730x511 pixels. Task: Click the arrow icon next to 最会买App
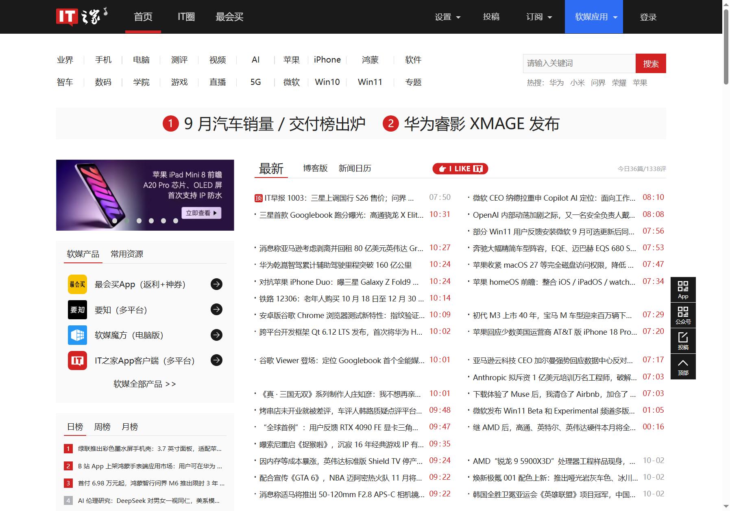(x=216, y=284)
